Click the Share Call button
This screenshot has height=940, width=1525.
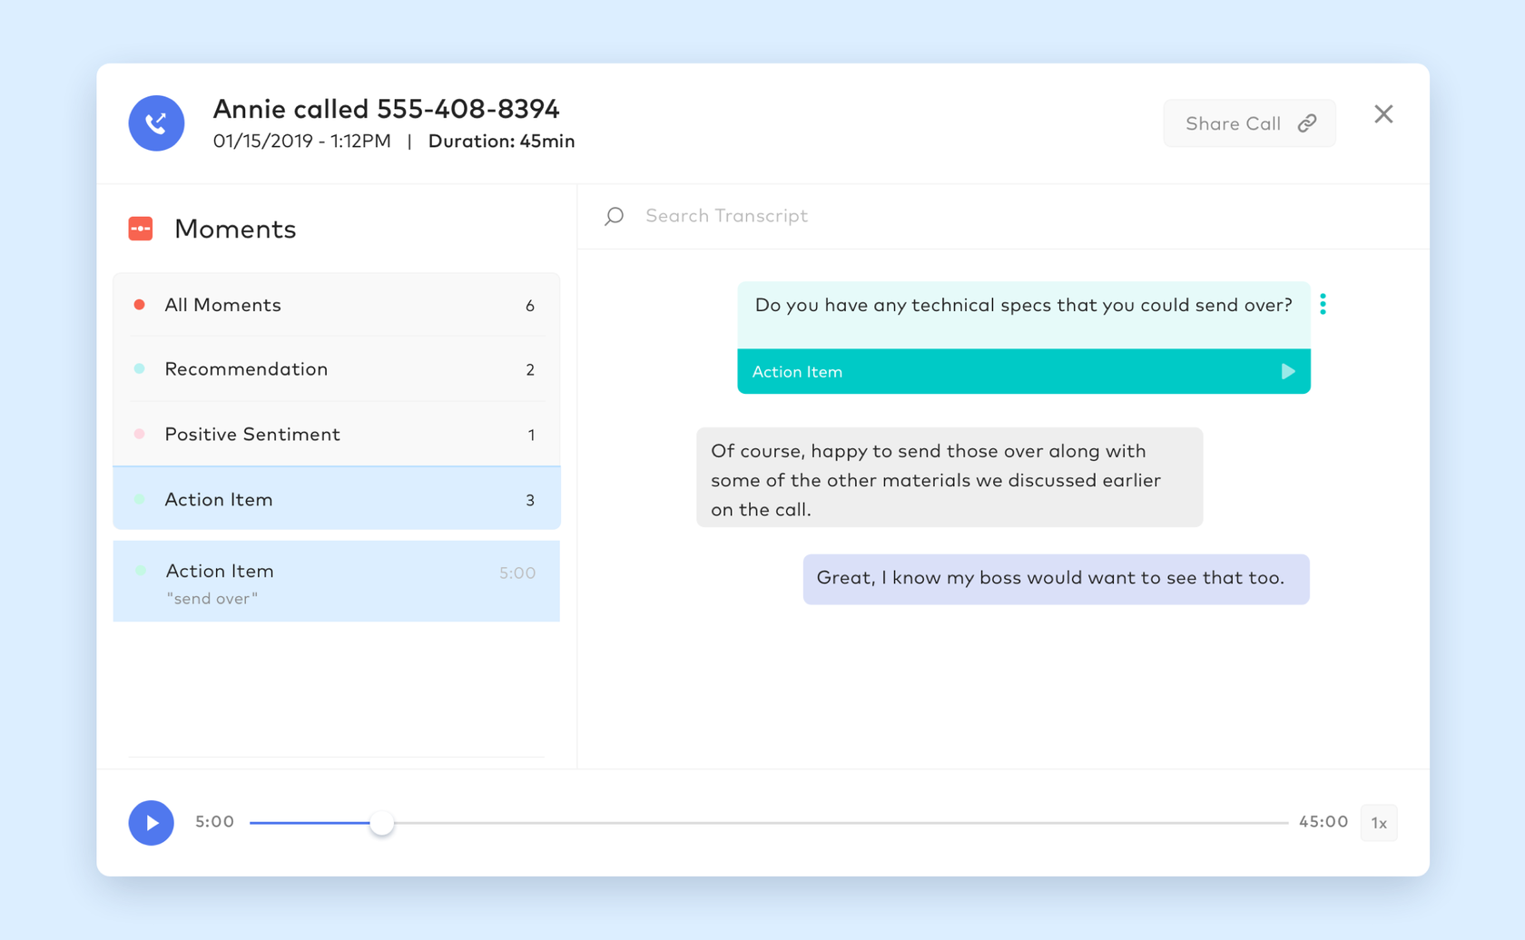1249,123
